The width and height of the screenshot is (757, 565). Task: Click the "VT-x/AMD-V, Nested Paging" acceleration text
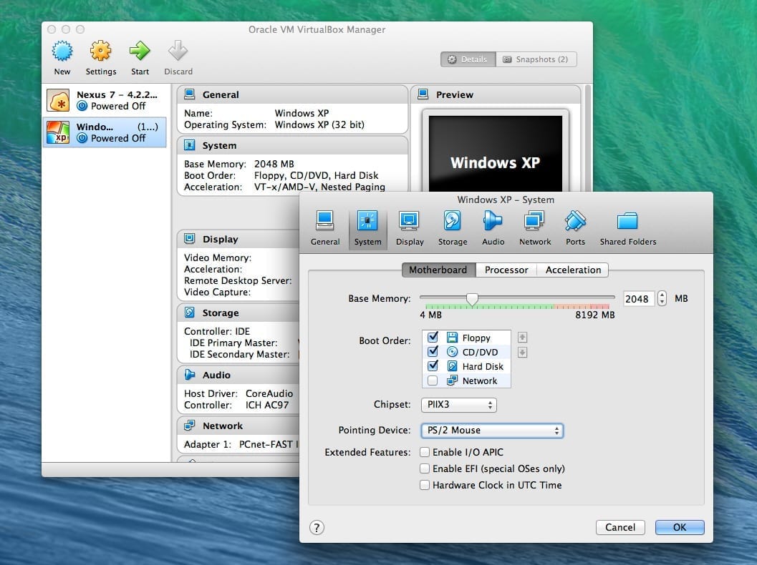point(319,187)
